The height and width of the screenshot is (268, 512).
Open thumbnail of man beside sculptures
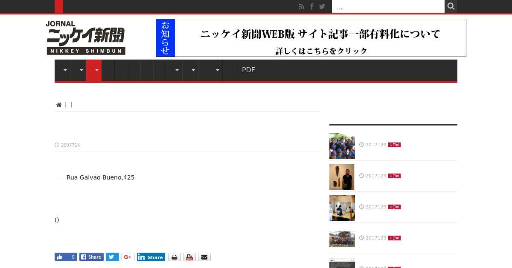tap(342, 177)
